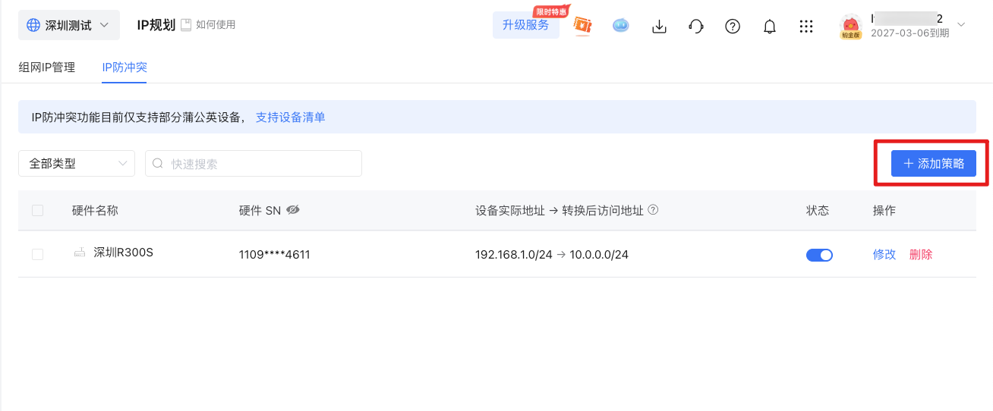This screenshot has width=993, height=411.
Task: Click the SN value 1109****4611
Action: 275,255
